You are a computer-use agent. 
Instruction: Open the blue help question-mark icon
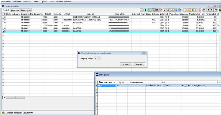click(179, 10)
